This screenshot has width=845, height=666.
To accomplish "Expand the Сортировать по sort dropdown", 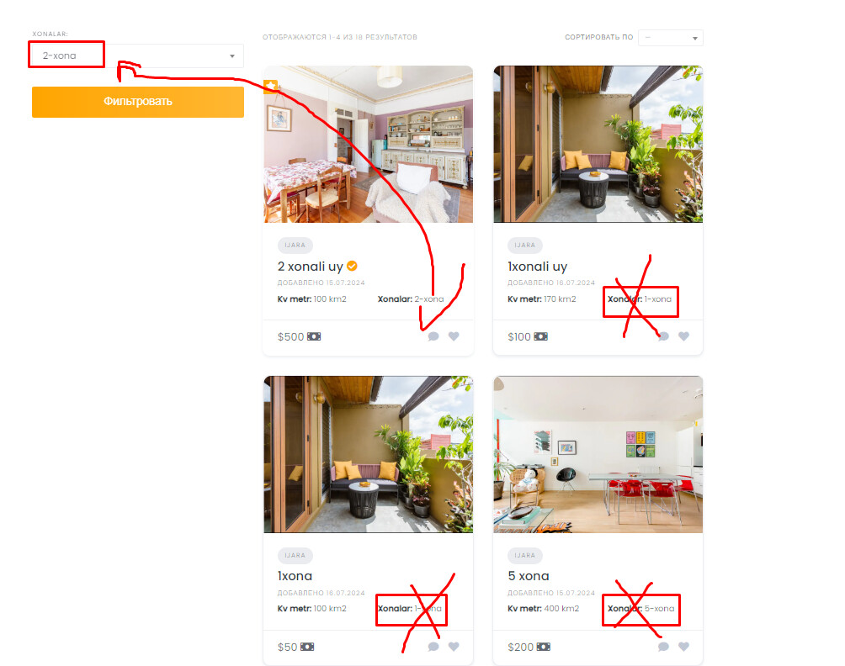I will [x=671, y=38].
